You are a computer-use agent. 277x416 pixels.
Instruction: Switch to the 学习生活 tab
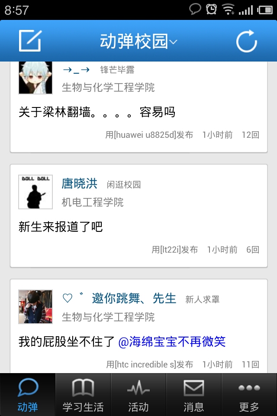coord(83,395)
